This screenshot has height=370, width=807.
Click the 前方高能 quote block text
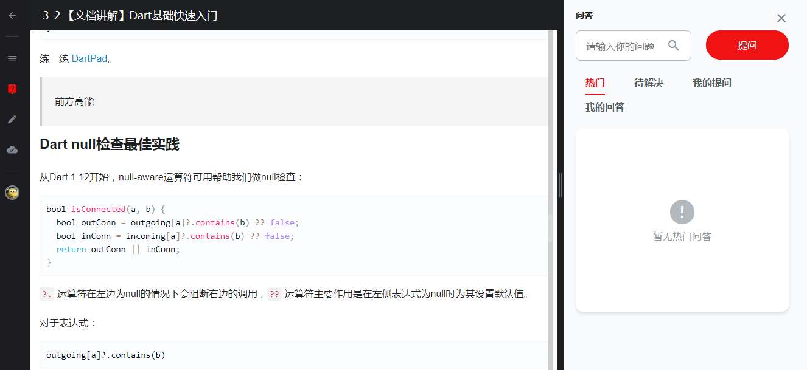74,102
